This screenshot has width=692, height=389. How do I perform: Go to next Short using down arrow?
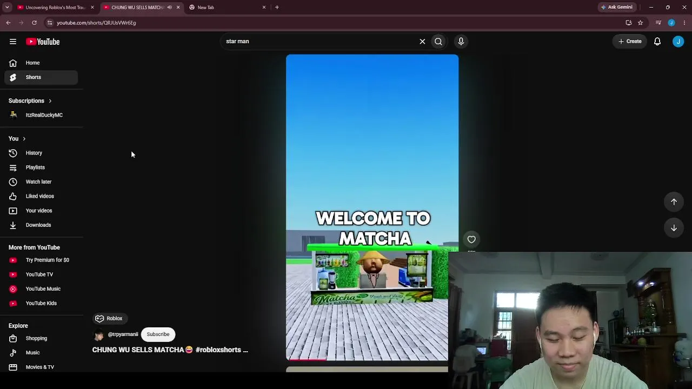click(x=674, y=228)
